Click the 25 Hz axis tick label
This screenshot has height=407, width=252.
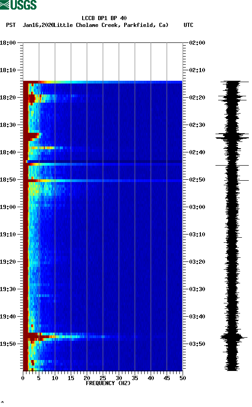tap(103, 378)
